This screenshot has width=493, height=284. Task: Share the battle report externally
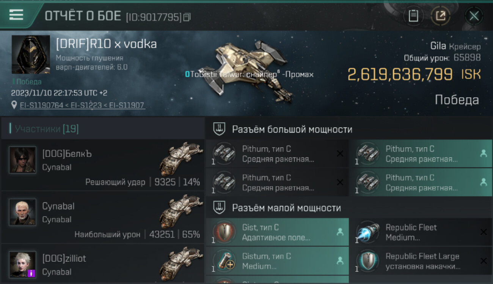pos(441,16)
